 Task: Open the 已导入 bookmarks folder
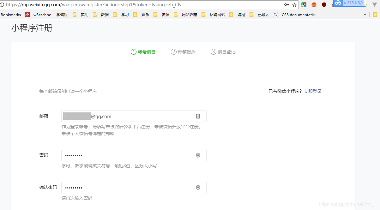pos(259,15)
